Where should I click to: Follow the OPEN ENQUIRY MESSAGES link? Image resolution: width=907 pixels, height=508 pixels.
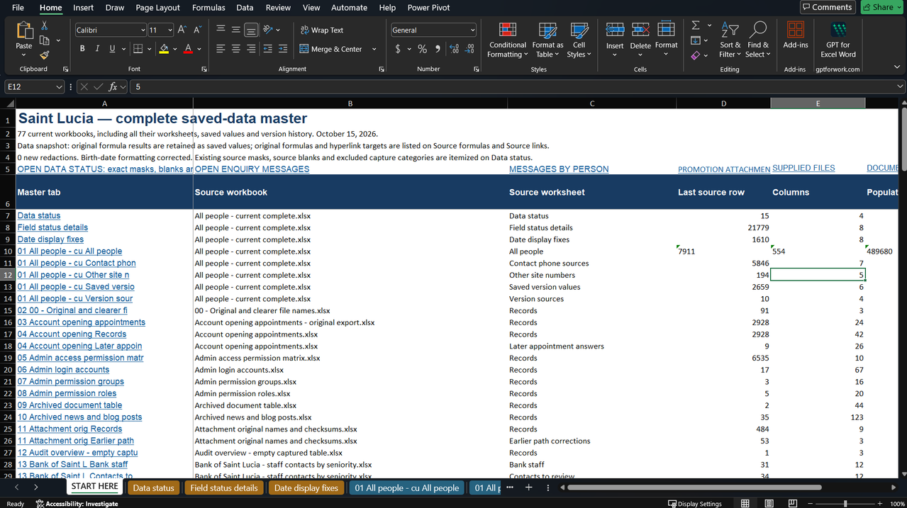pos(252,169)
